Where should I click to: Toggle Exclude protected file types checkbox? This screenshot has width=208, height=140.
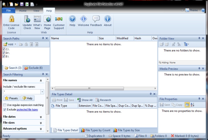tap(5, 110)
